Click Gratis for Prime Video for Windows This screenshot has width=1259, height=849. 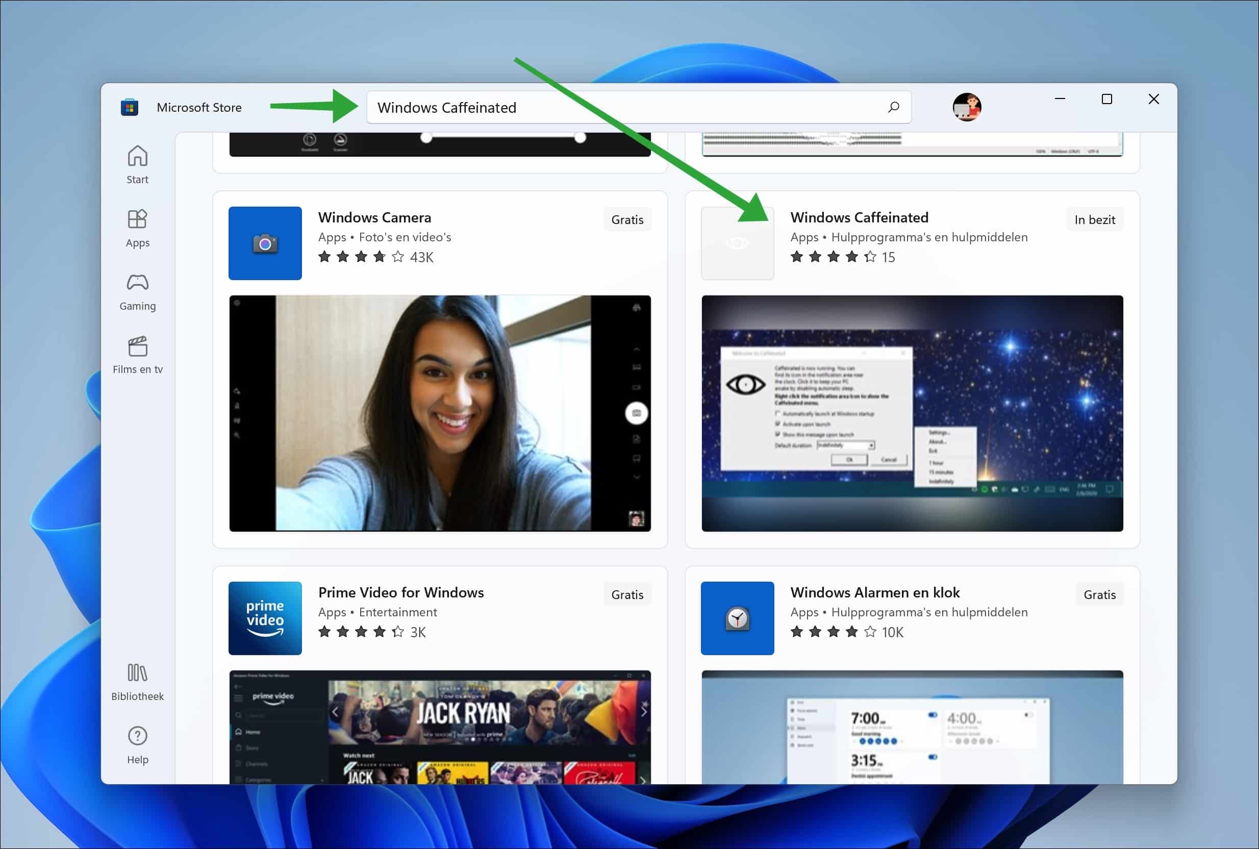627,594
